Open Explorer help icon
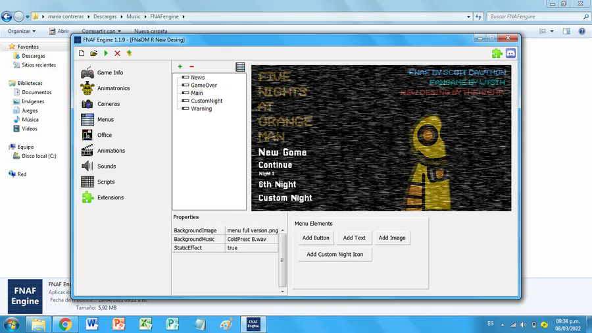 point(582,32)
